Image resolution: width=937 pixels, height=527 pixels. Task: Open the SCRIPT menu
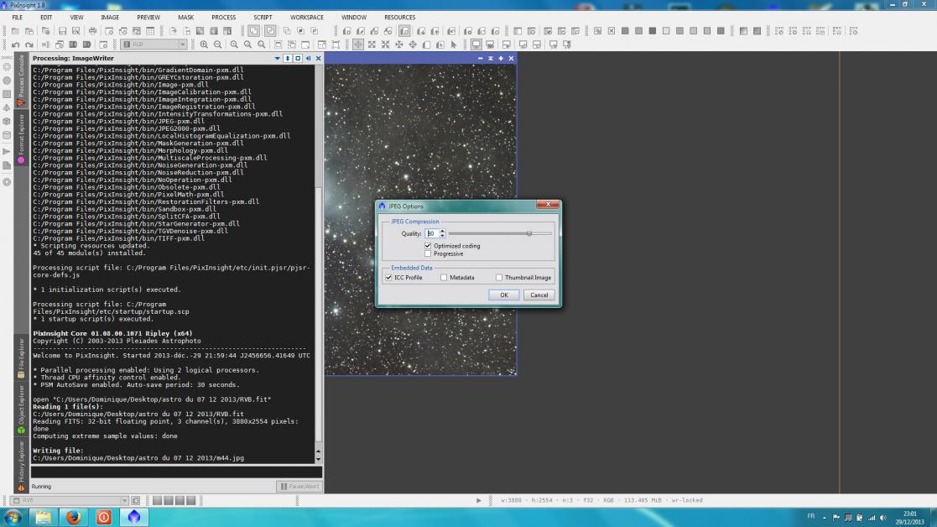(263, 18)
